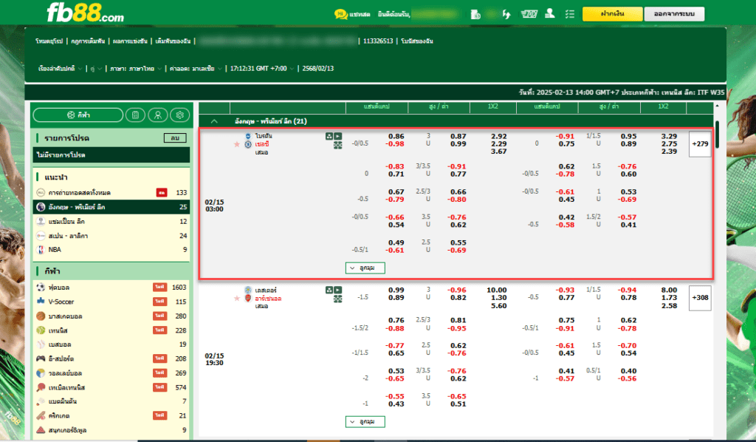The height and width of the screenshot is (442, 756).
Task: Select the V-Soccer row
Action: [111, 302]
